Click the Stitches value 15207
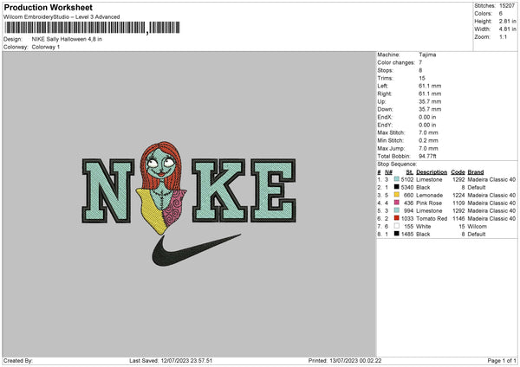This screenshot has width=520, height=367. point(507,6)
